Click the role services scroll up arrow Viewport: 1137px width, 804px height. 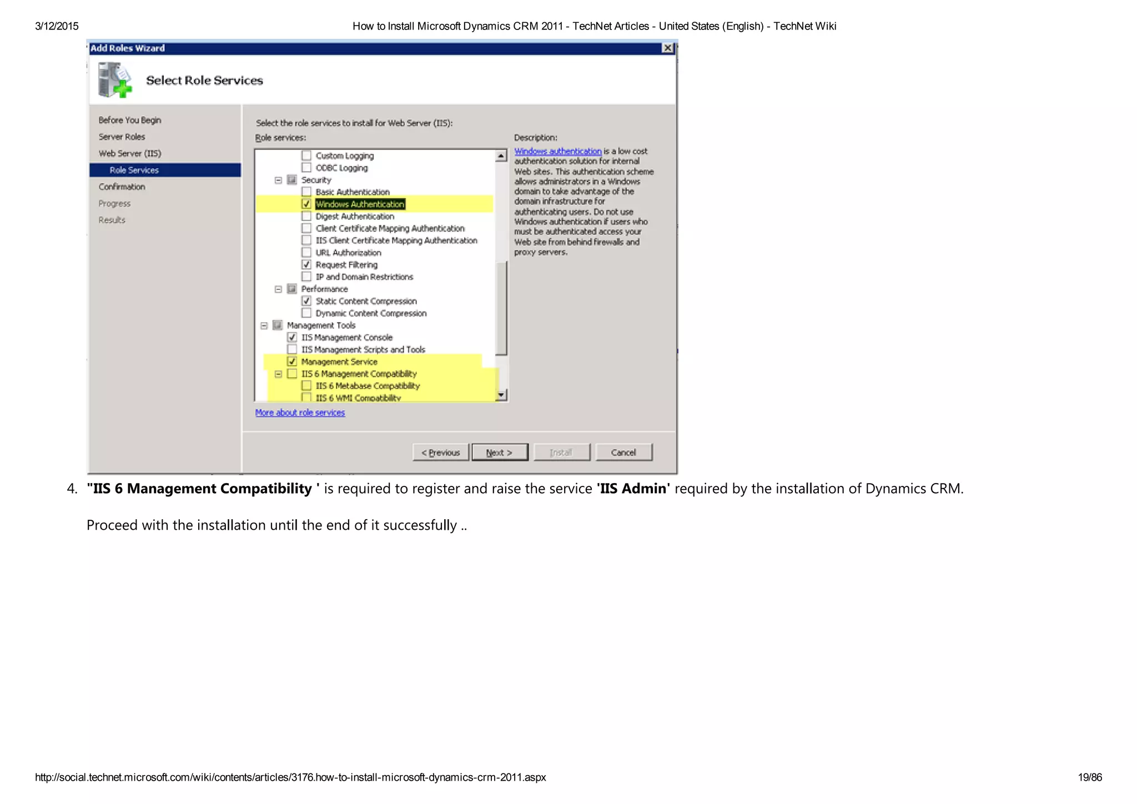pos(501,156)
